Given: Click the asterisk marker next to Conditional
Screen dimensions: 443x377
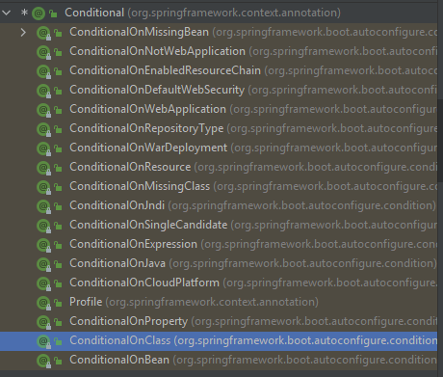Looking at the screenshot, I should pos(24,13).
